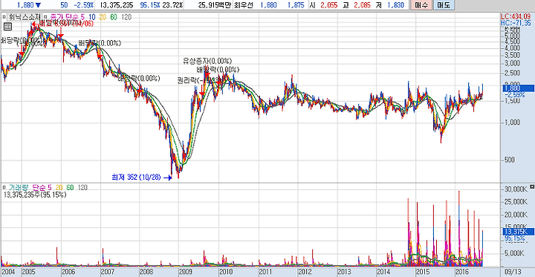The width and height of the screenshot is (535, 277).
Task: Click the 2007 year label on time axis
Action: (108, 273)
